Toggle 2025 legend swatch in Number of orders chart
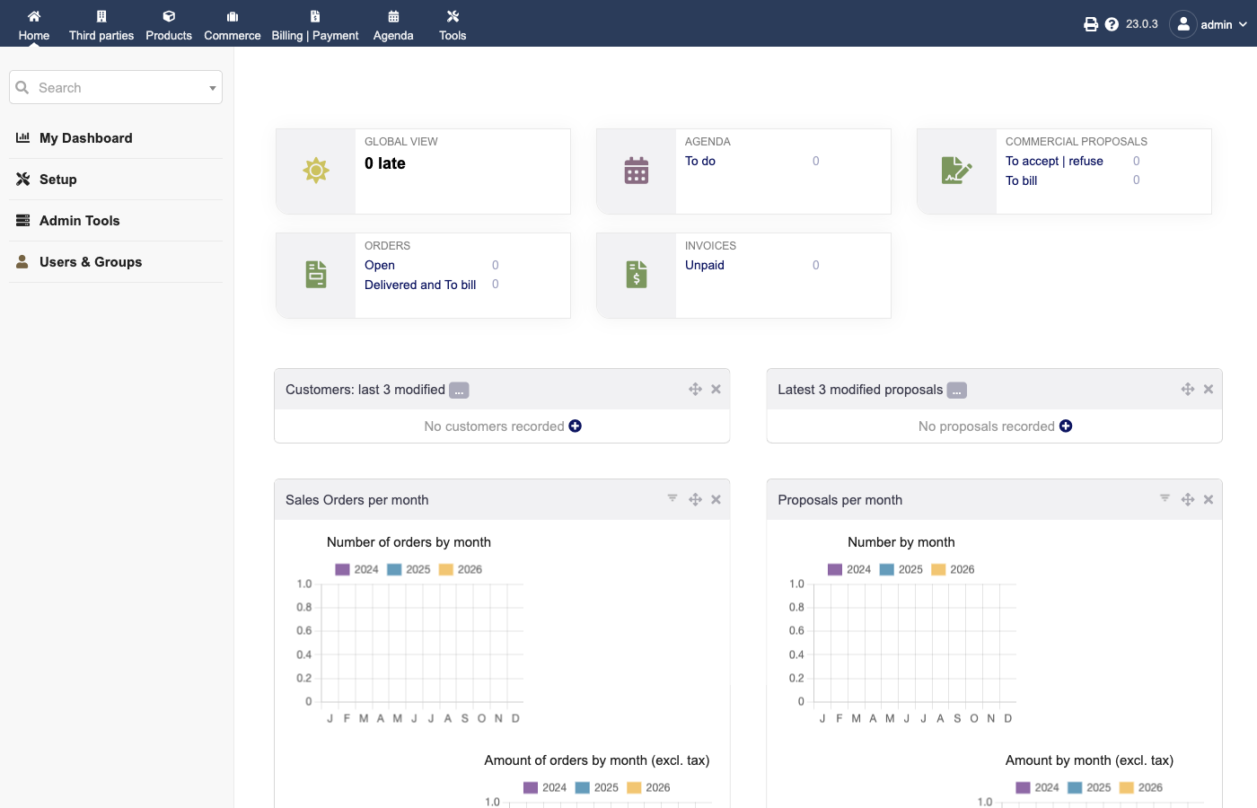The image size is (1257, 808). coord(394,569)
